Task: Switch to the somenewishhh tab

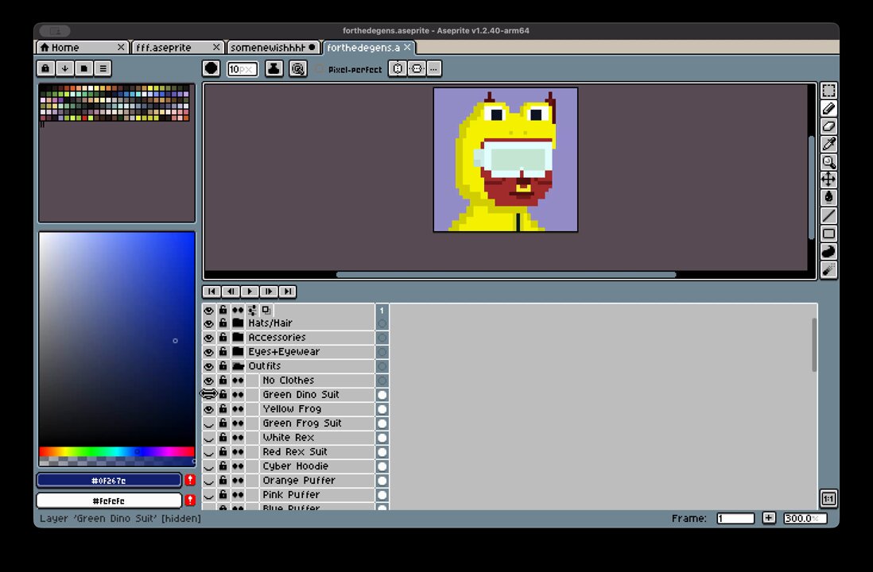Action: 274,48
